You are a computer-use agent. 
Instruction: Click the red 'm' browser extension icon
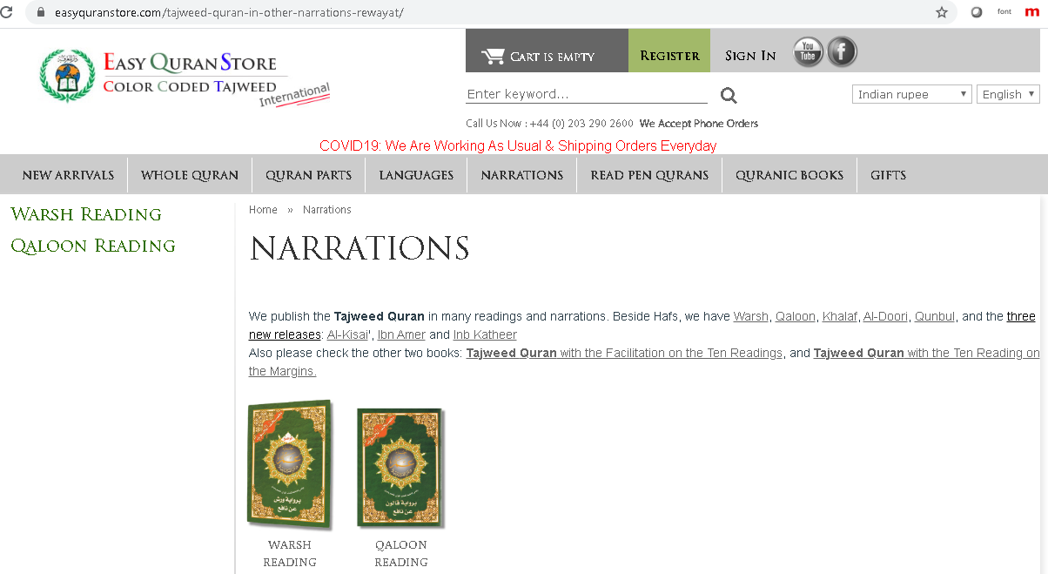tap(1031, 12)
